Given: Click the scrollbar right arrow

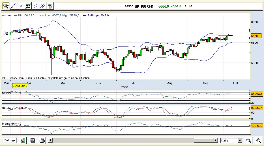Looking at the screenshot, I should [x=216, y=140].
